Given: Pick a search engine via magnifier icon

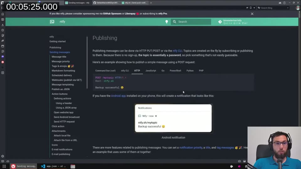Looking at the screenshot, I should click(x=259, y=8).
